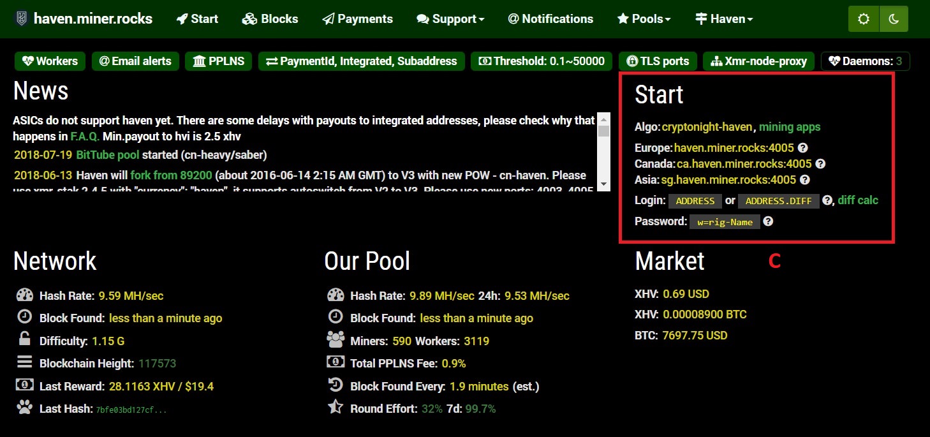Image resolution: width=930 pixels, height=437 pixels.
Task: Click the Last Hash paw icon
Action: click(x=25, y=407)
